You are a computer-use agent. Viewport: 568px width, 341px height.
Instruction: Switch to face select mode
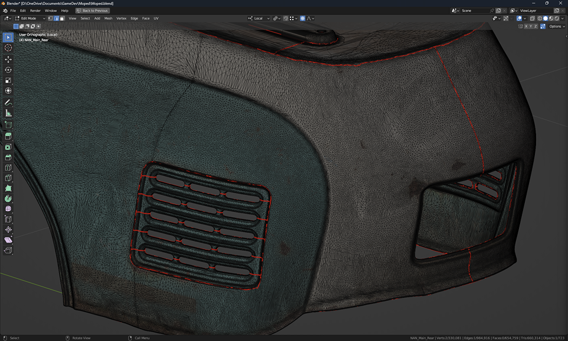[62, 18]
